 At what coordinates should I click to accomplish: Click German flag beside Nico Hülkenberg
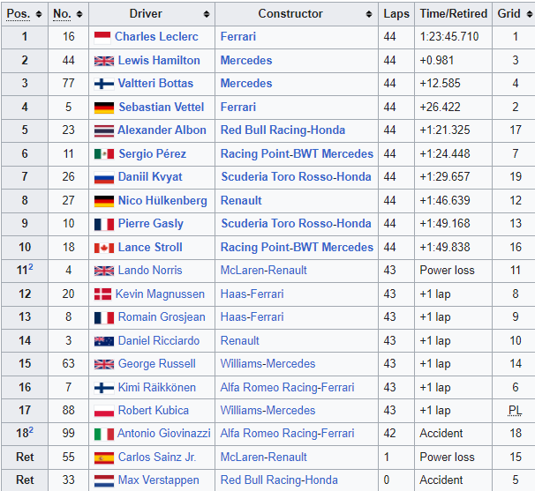104,201
